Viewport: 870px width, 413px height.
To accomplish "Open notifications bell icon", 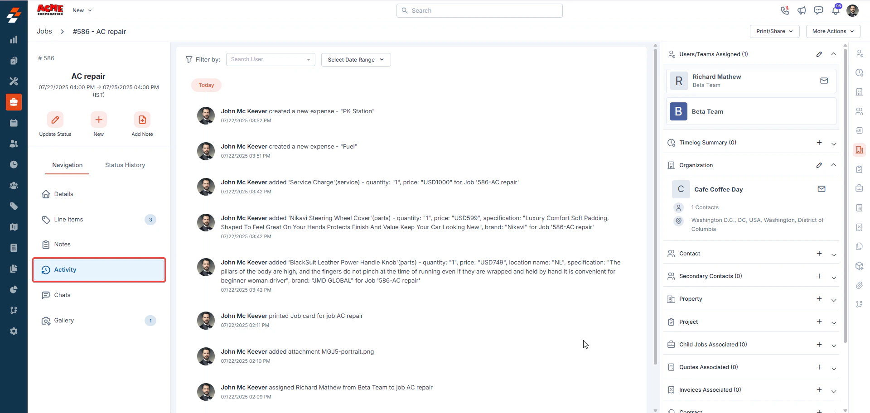I will (836, 10).
